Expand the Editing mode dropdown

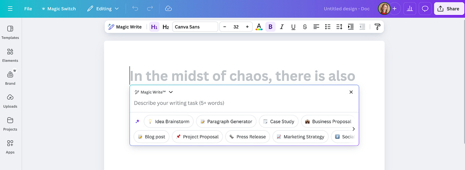[103, 9]
